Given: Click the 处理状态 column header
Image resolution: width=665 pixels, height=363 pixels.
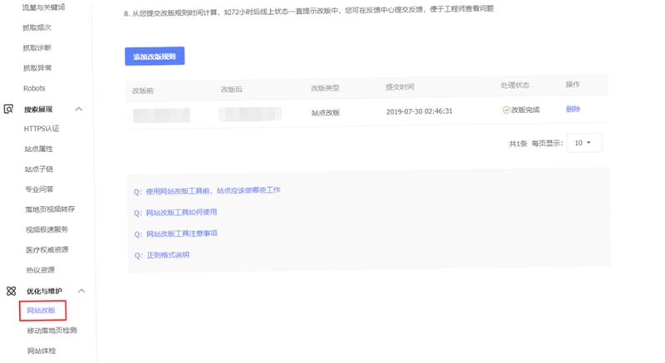Looking at the screenshot, I should [x=515, y=85].
